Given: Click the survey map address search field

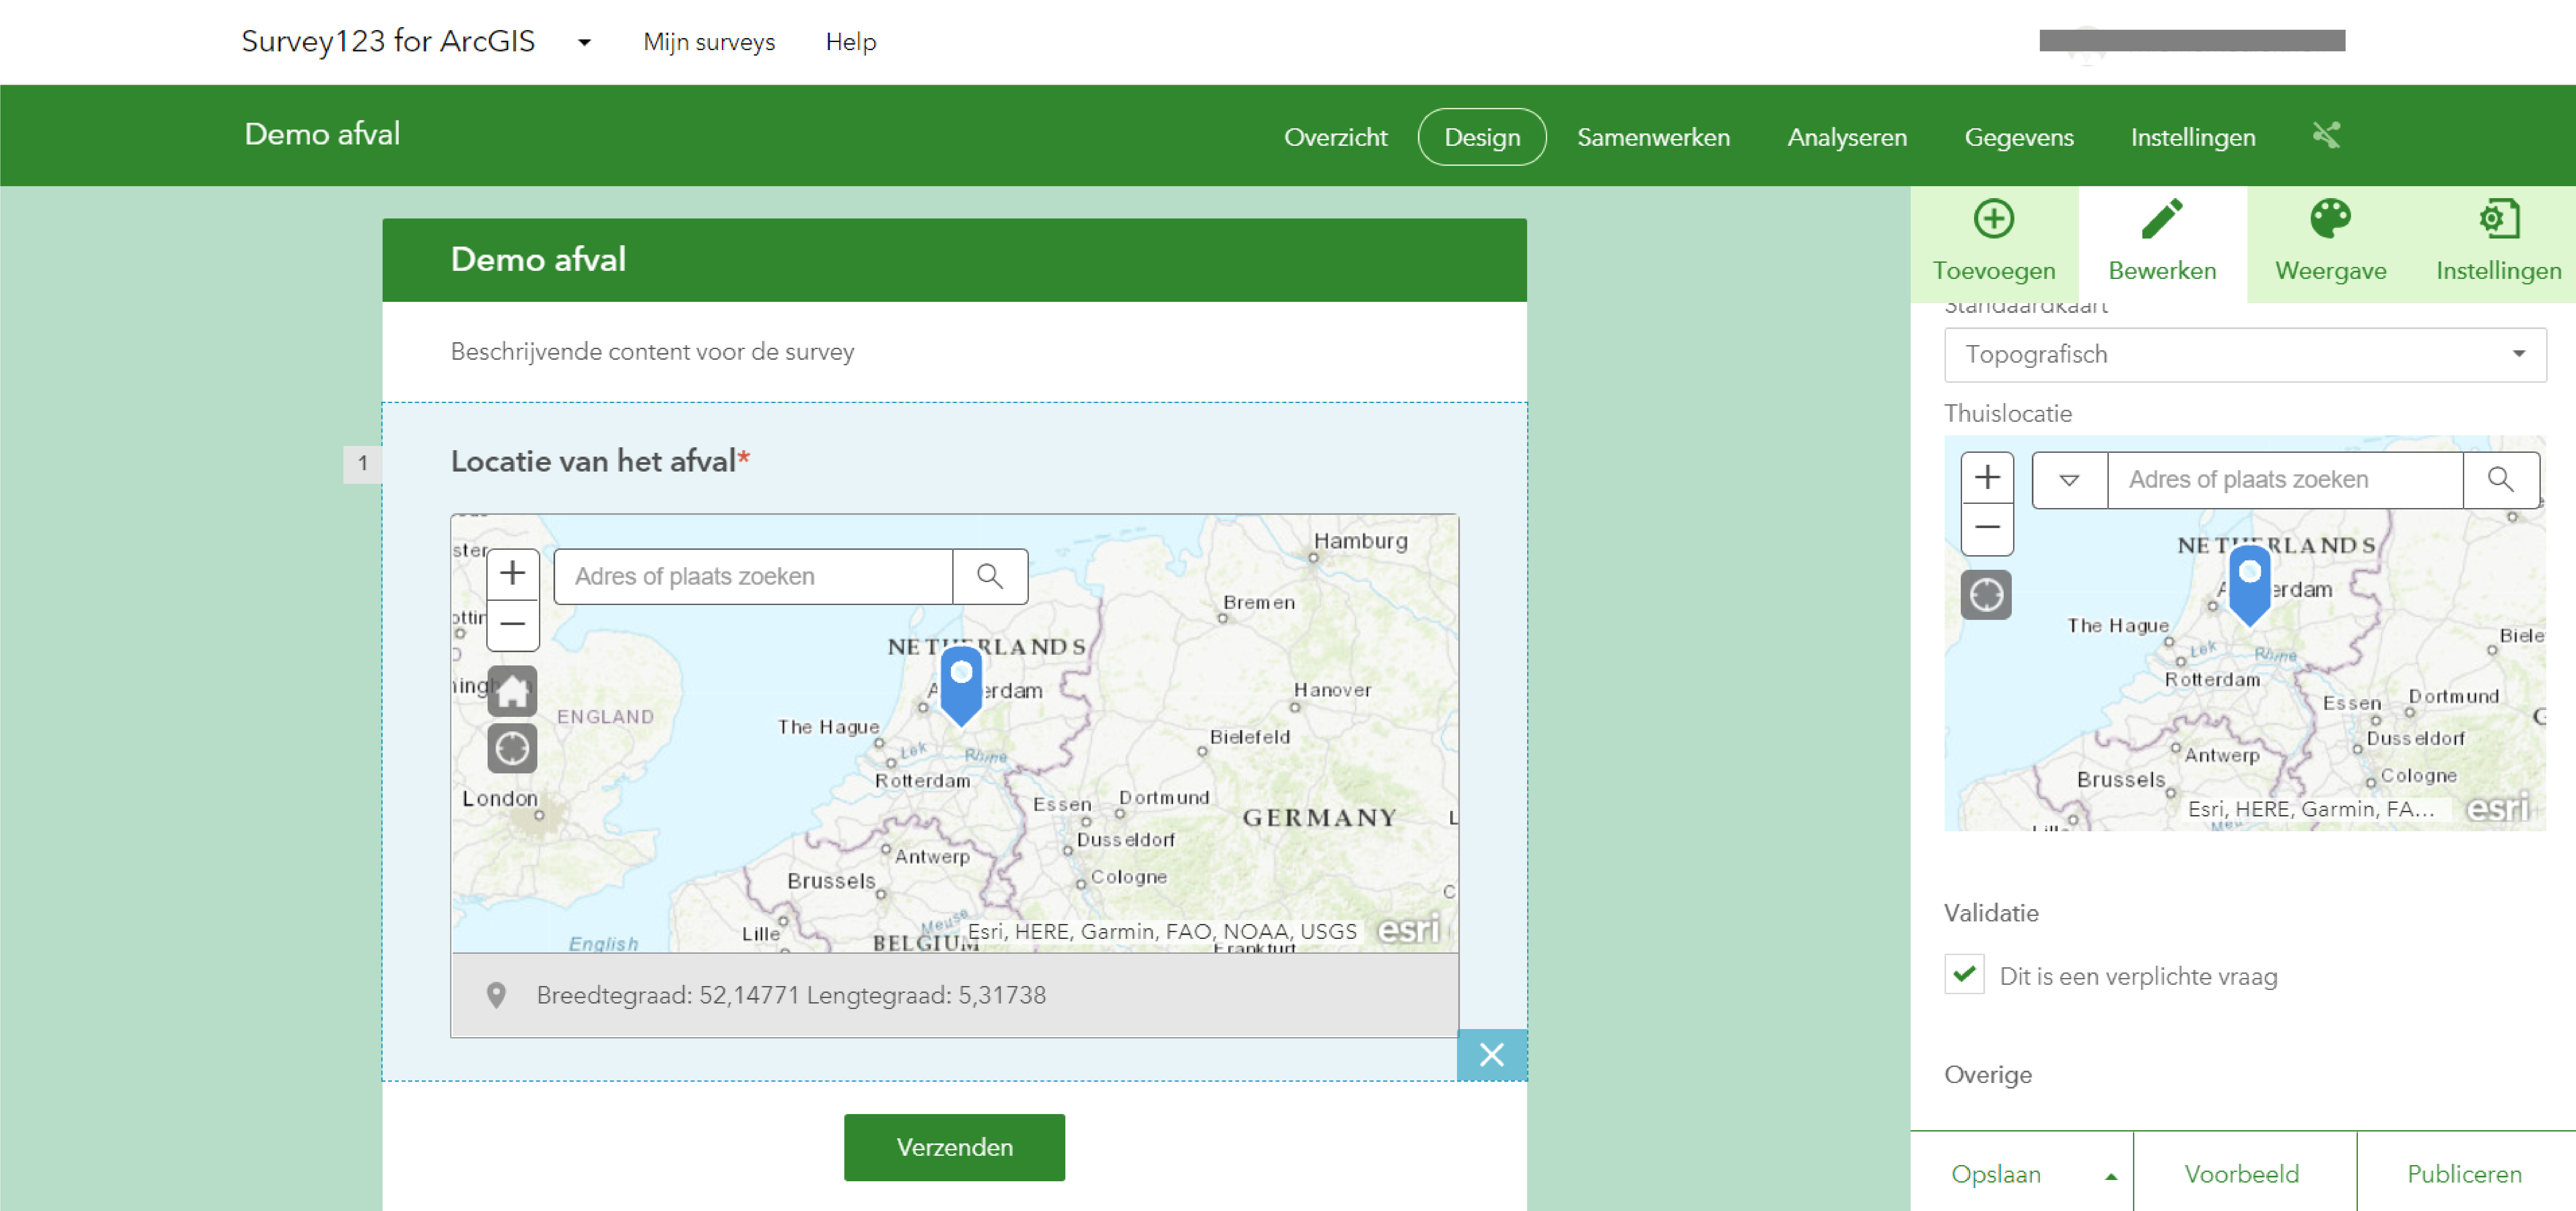Looking at the screenshot, I should (752, 576).
